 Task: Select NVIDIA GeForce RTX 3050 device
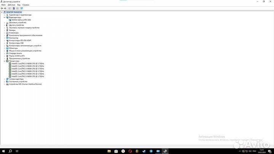click(21, 20)
